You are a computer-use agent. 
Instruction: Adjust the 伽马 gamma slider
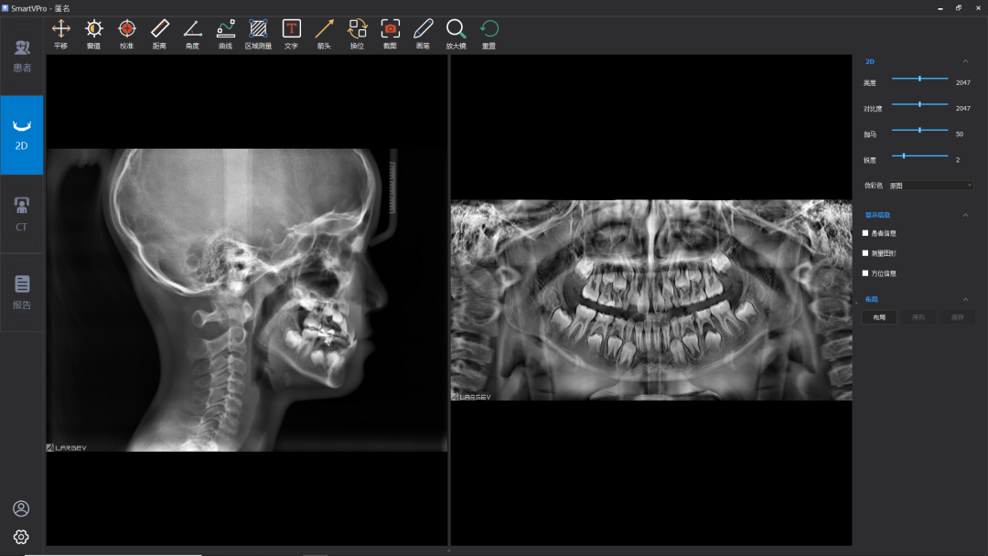(920, 131)
